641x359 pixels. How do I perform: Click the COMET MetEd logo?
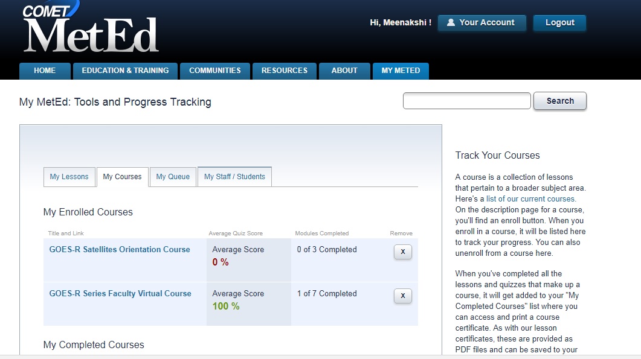pos(91,27)
